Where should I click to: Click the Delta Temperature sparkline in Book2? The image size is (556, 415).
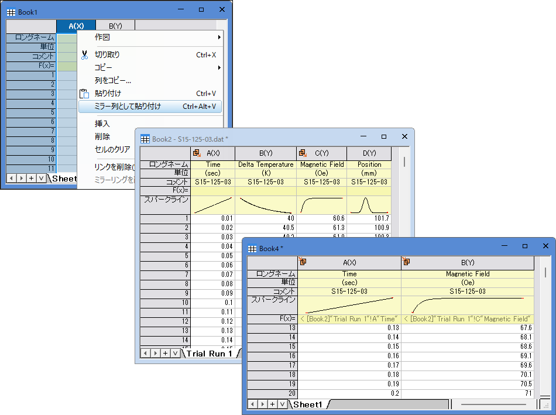click(x=266, y=205)
